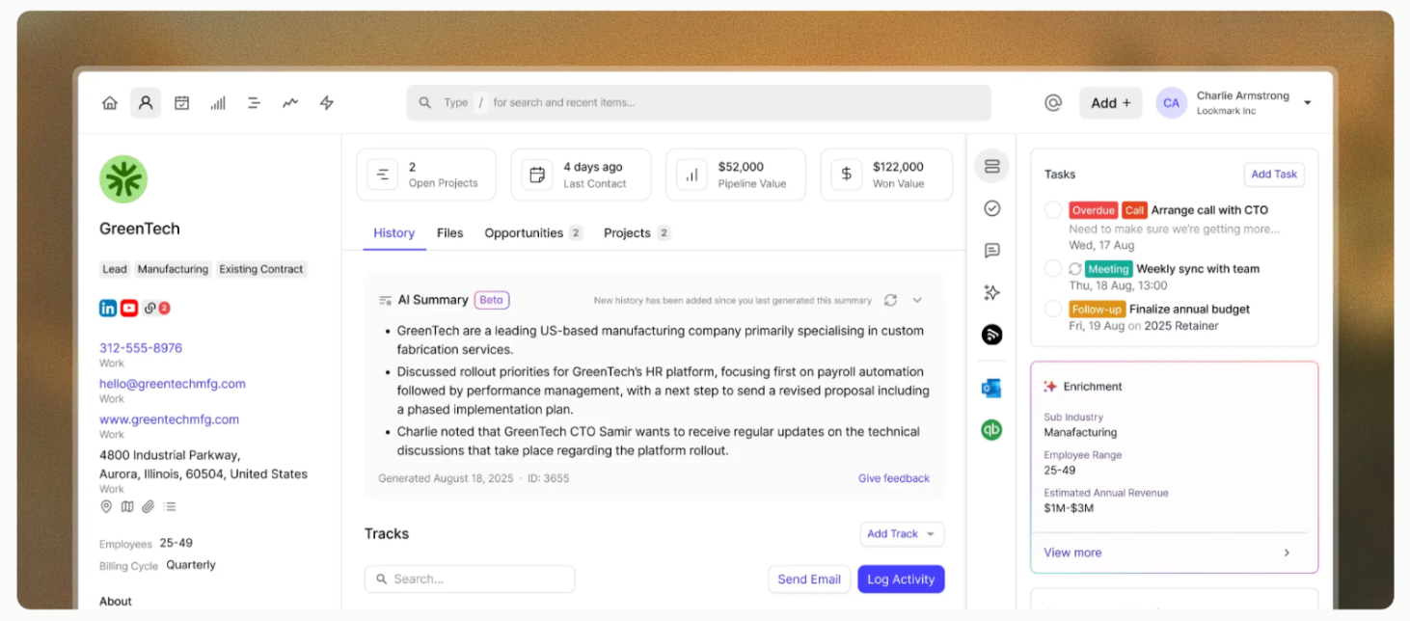1410x621 pixels.
Task: Switch to the Projects tab
Action: (637, 232)
